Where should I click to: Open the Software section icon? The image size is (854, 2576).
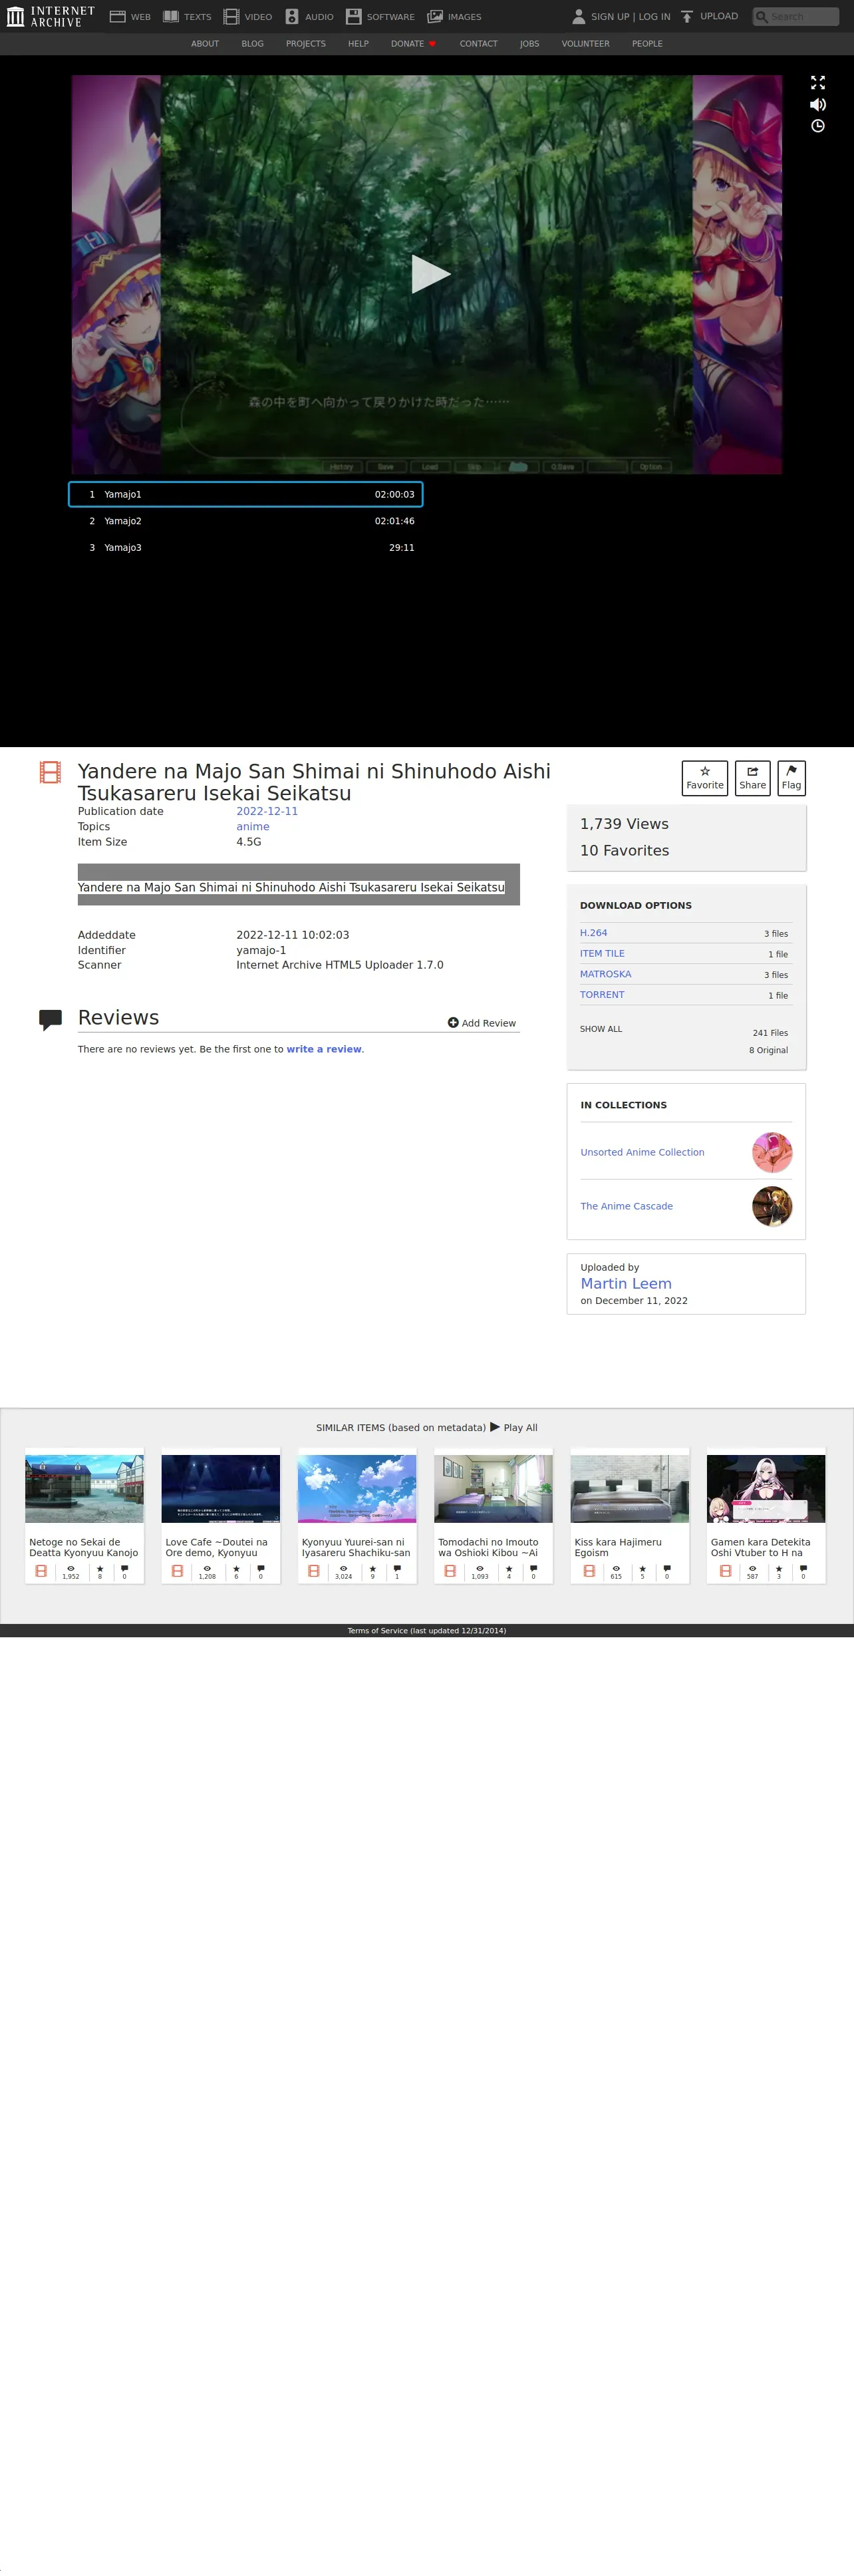coord(353,17)
